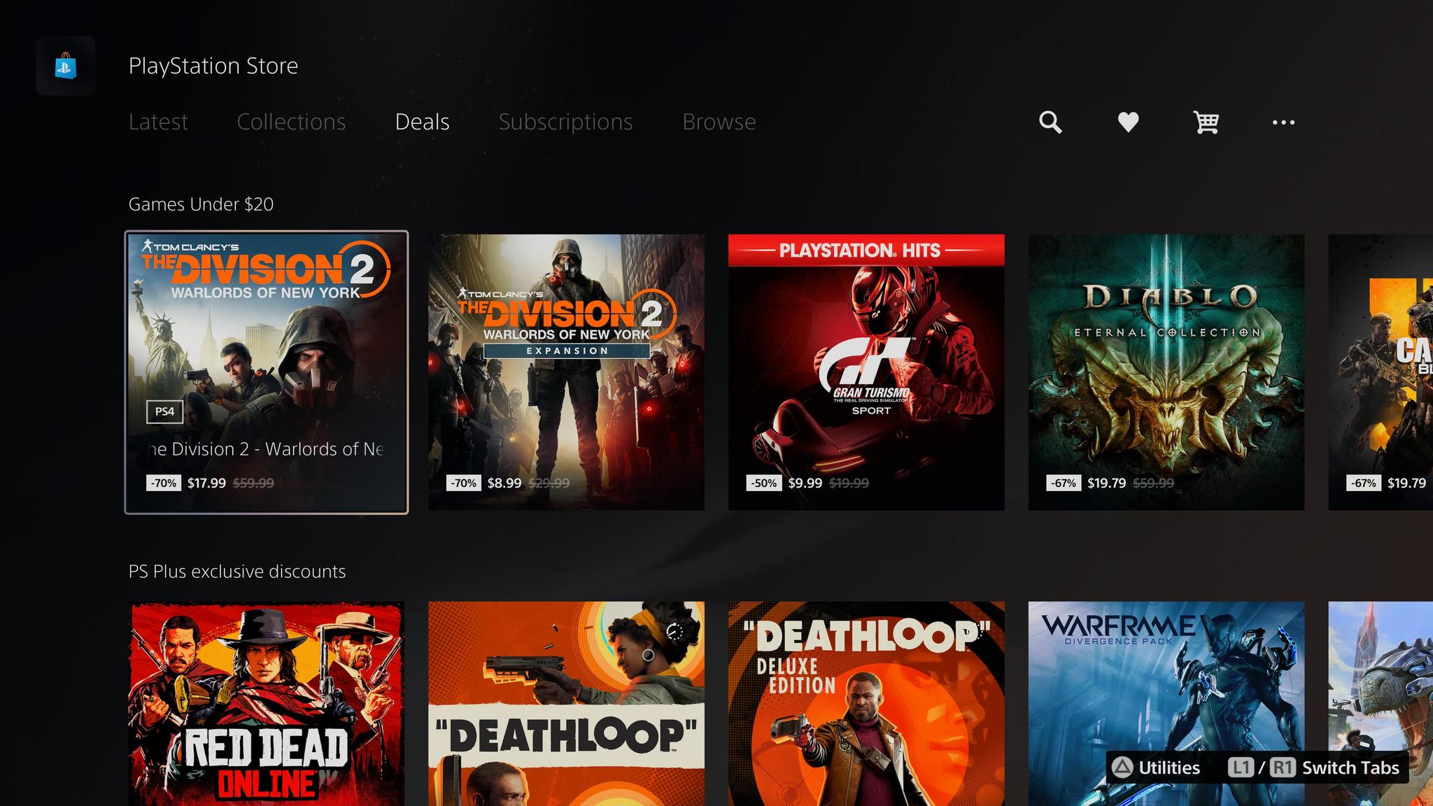Image resolution: width=1433 pixels, height=806 pixels.
Task: Click the Games Under $20 heading
Action: pyautogui.click(x=201, y=204)
